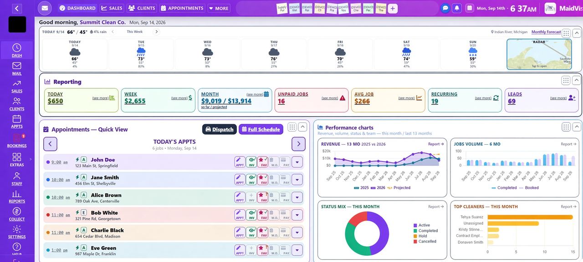Viewport: 583px width, 262px height.
Task: Open the MORE dropdown in top navigation
Action: [219, 8]
